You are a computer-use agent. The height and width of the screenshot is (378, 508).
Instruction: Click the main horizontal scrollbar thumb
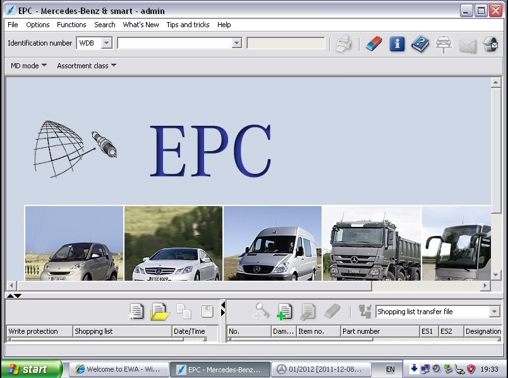[195, 286]
